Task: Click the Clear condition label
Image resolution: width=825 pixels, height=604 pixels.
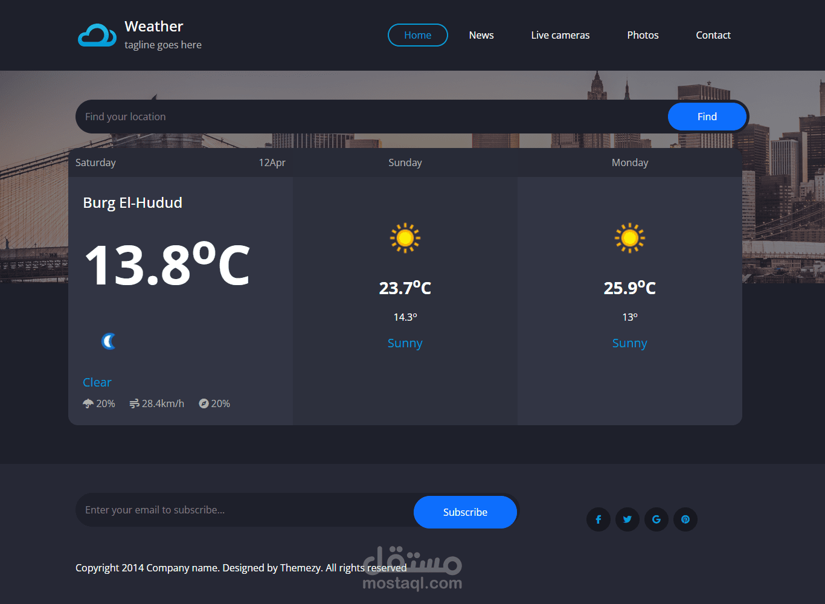Action: point(97,382)
